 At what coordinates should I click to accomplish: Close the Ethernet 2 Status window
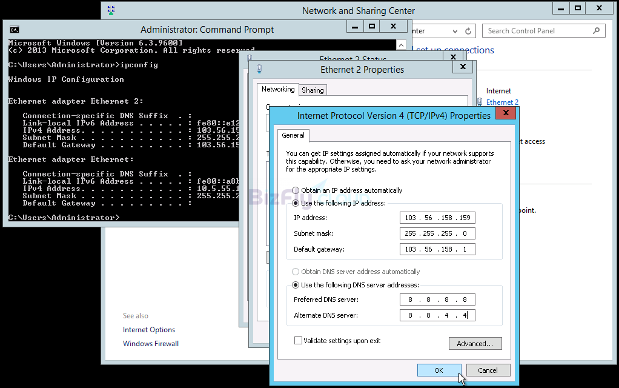(x=453, y=56)
